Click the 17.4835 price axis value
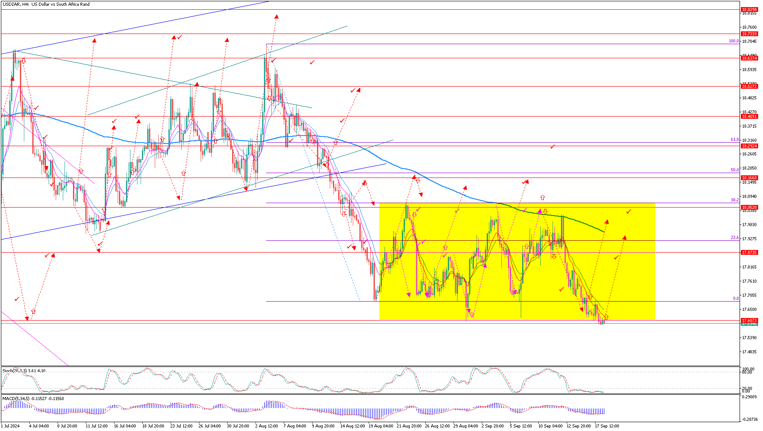 coord(749,352)
